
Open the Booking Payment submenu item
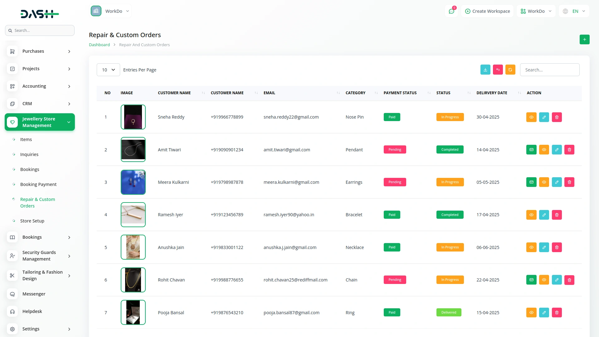click(x=38, y=184)
